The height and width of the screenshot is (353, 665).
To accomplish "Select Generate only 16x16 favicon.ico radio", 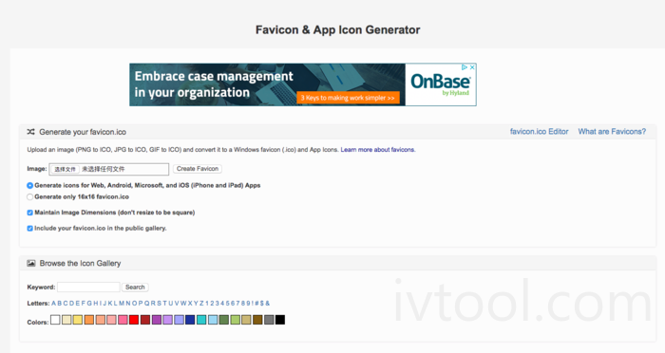I will point(29,197).
